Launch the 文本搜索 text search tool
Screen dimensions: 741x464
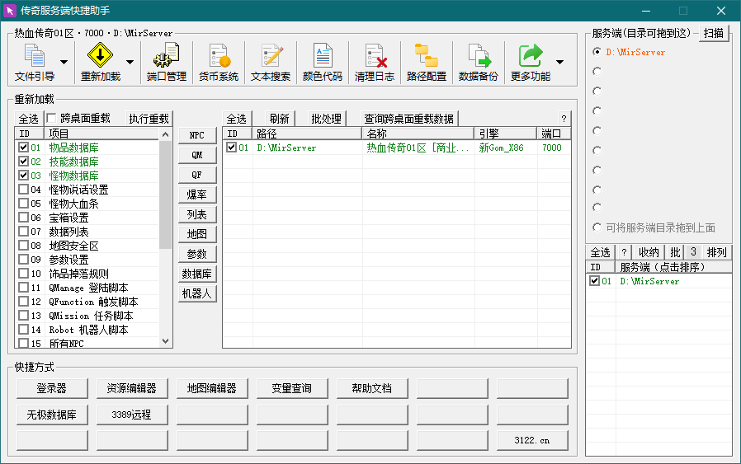[x=271, y=63]
